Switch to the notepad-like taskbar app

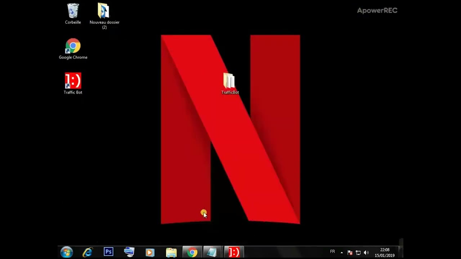(213, 252)
